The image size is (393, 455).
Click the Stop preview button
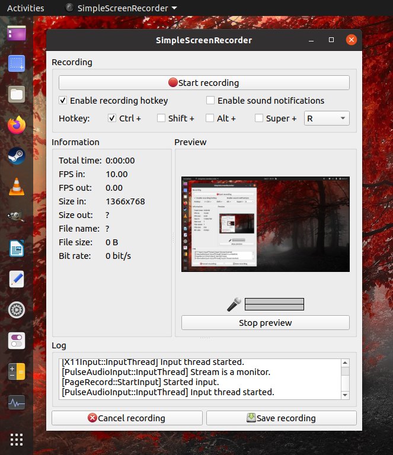pos(265,323)
